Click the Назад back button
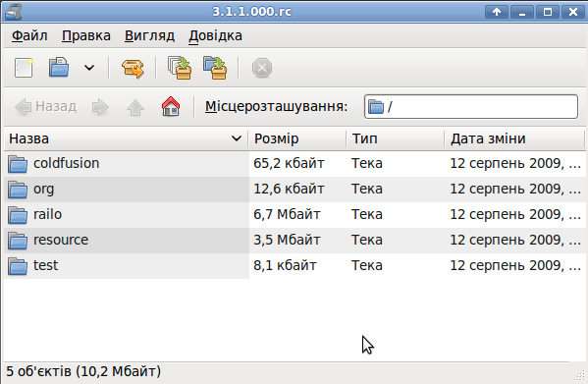Viewport: 588px width, 384px height. [x=46, y=107]
